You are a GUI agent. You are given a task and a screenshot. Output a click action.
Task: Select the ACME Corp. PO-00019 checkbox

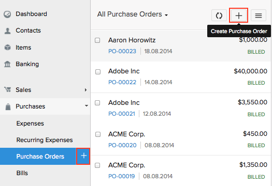coord(97,165)
